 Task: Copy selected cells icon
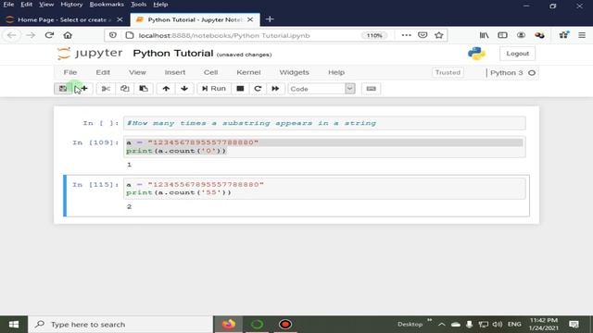pos(124,89)
